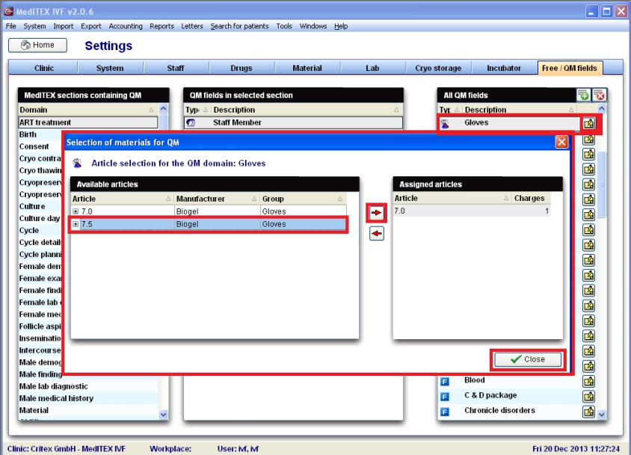Switch to the Material settings tab

[x=307, y=68]
